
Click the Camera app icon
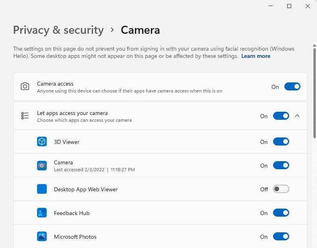[x=42, y=165]
